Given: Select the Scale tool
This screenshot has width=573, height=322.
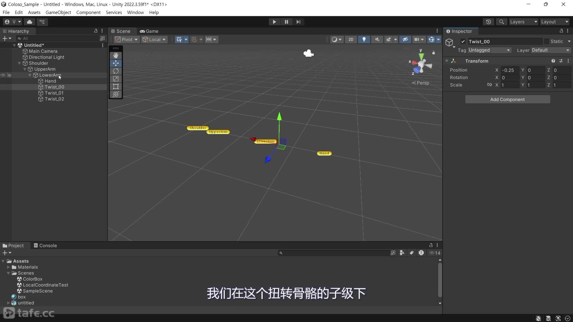Looking at the screenshot, I should click(116, 79).
